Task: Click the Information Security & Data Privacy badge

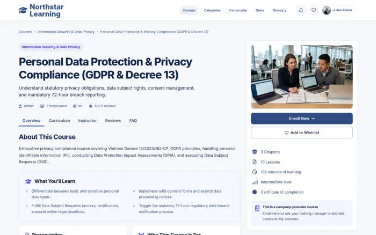Action: point(51,47)
